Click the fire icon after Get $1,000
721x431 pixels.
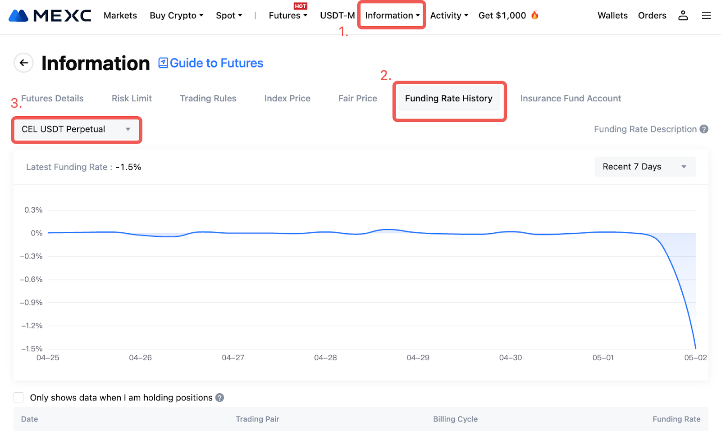(x=535, y=15)
